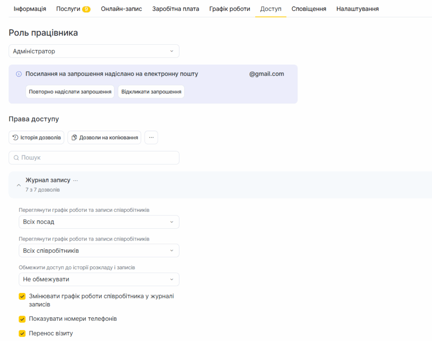The height and width of the screenshot is (341, 432).
Task: Uncheck Змінювати графік роботи співробітника checkbox
Action: (x=22, y=296)
